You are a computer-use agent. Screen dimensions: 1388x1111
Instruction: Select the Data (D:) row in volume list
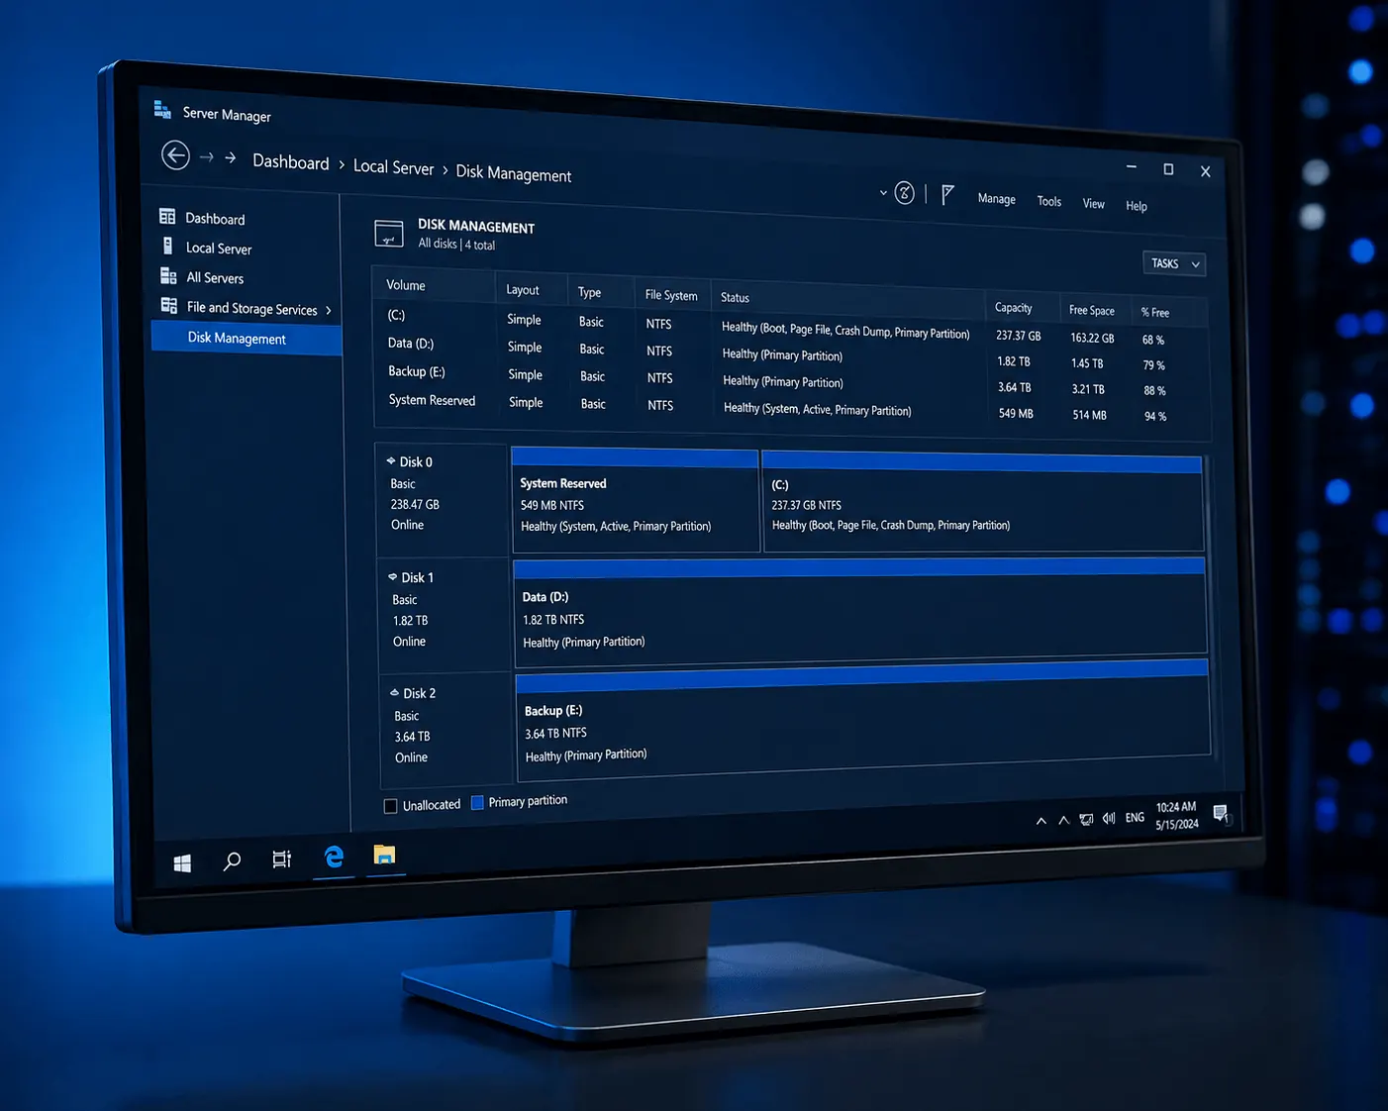coord(790,353)
